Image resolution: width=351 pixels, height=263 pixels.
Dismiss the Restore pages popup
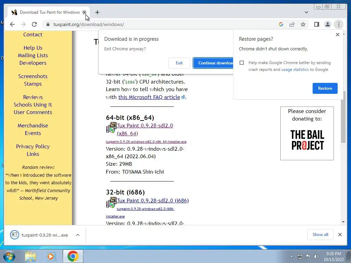click(x=338, y=35)
